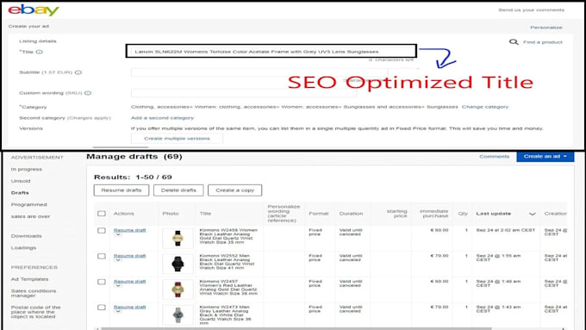Click the info icon beside Subtitle
Screen dimensions: 586x330
click(78, 72)
